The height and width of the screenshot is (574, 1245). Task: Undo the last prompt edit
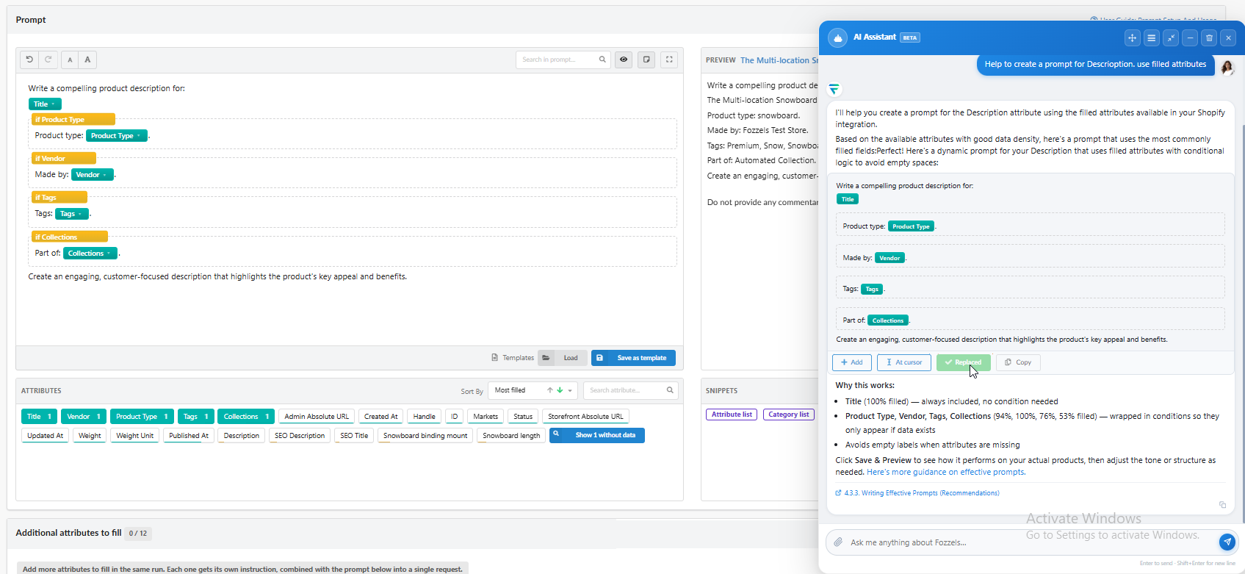29,60
